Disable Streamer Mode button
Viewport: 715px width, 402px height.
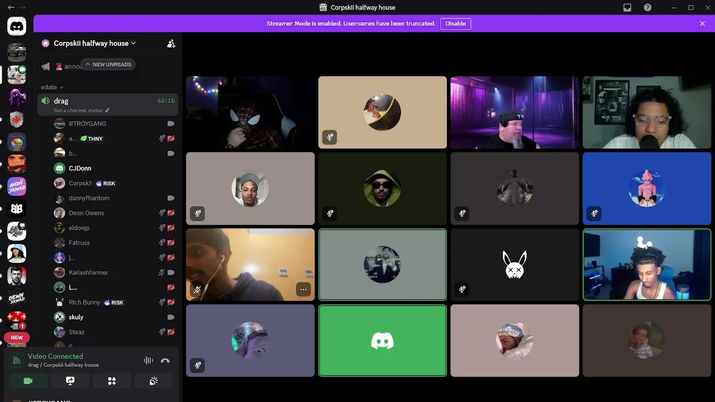point(455,23)
